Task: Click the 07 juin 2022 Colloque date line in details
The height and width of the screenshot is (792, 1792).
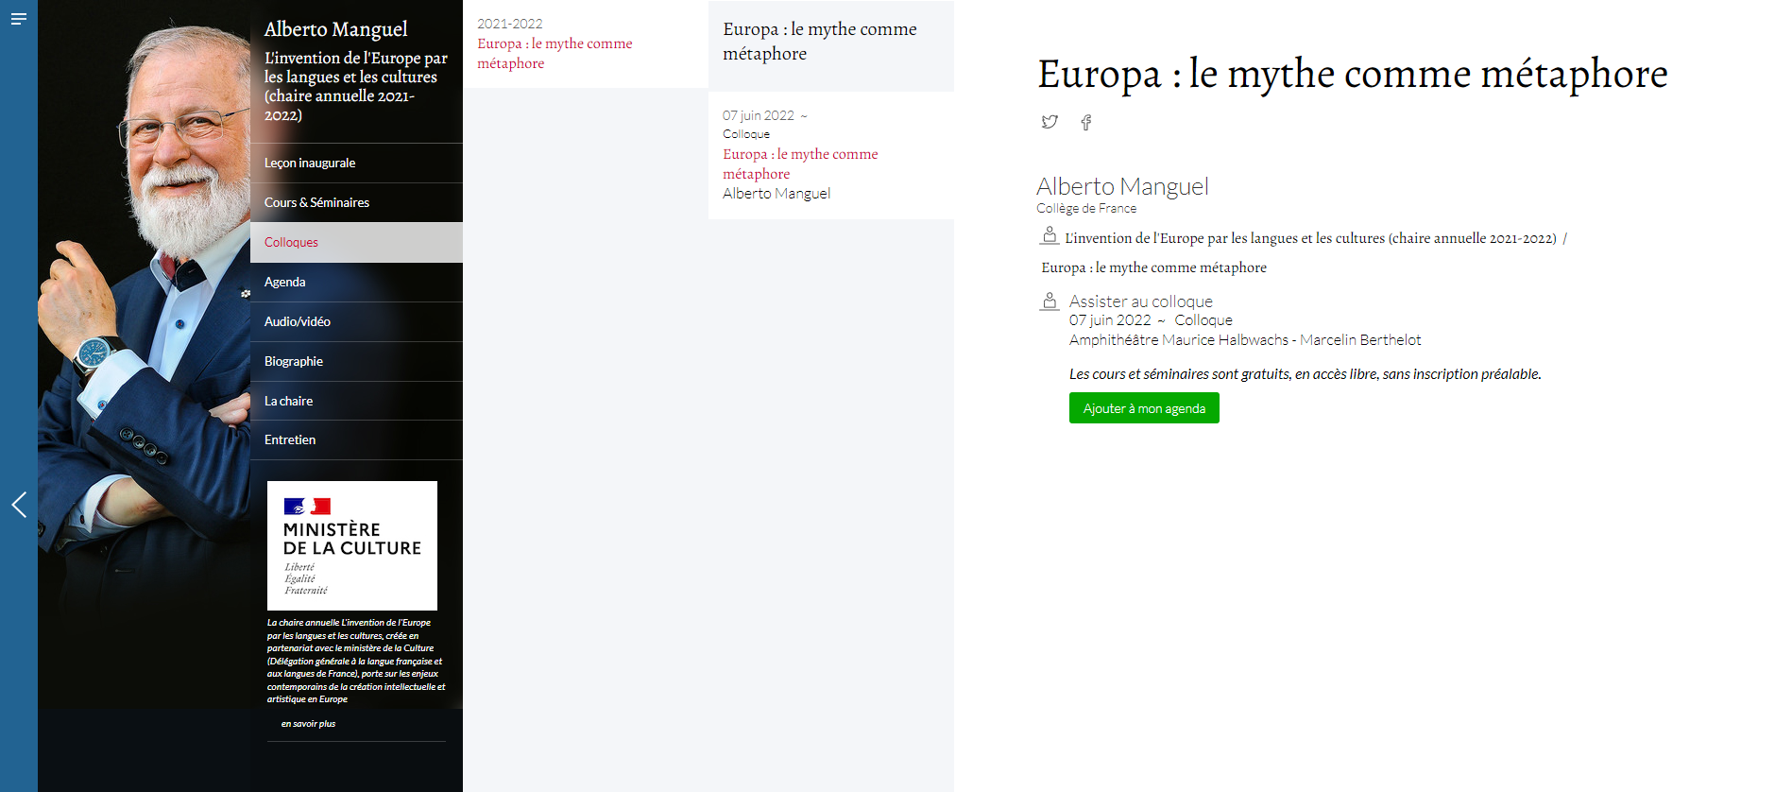Action: [x=1151, y=320]
